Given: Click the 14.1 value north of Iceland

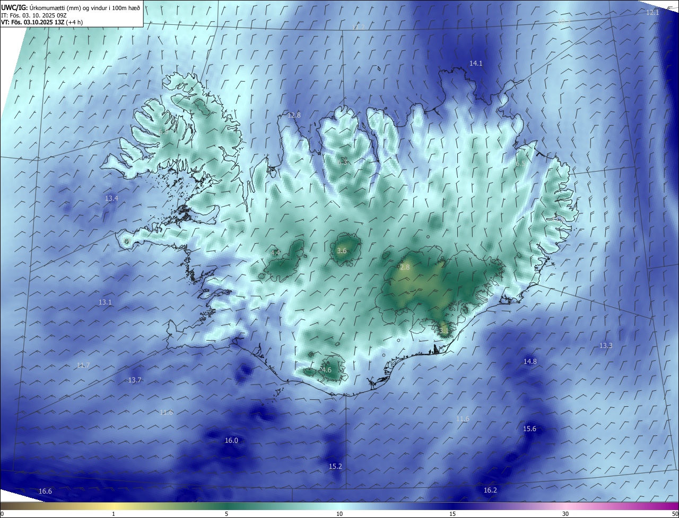Looking at the screenshot, I should pyautogui.click(x=476, y=64).
